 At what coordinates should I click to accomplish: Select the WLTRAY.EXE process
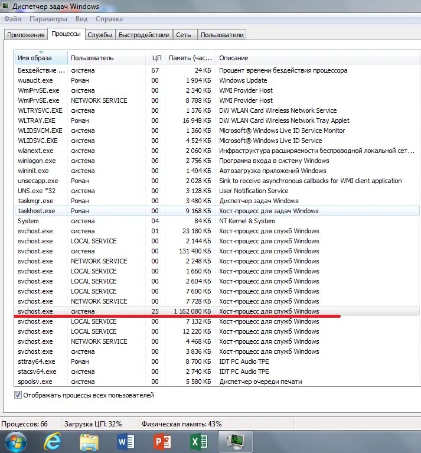217,120
